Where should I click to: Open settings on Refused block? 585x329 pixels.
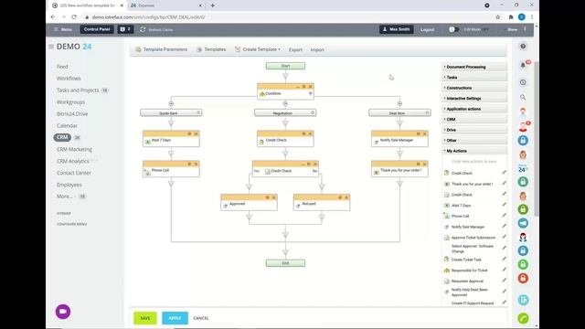click(340, 197)
